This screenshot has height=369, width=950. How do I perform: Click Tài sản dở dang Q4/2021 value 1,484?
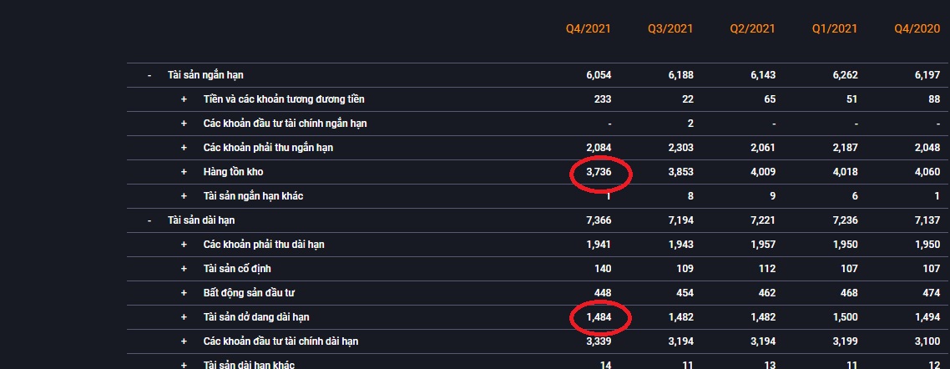(x=598, y=317)
